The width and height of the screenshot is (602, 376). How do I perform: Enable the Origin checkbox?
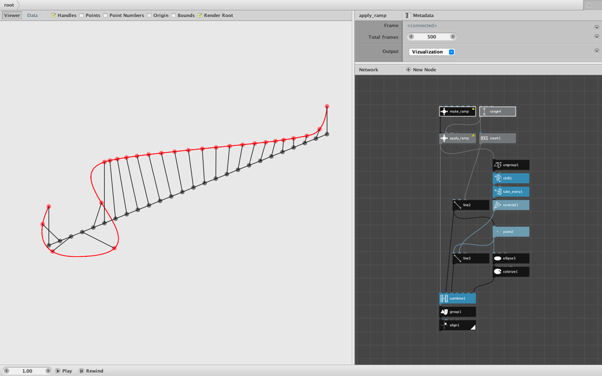(x=149, y=16)
